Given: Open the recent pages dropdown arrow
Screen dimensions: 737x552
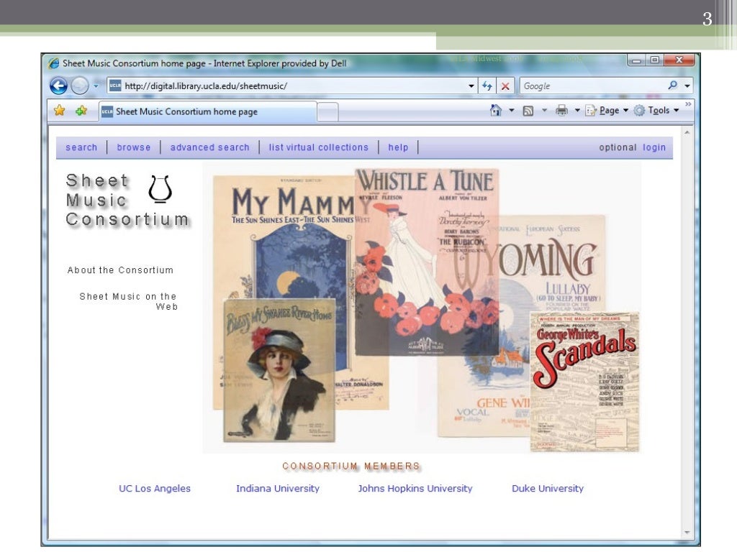Looking at the screenshot, I should 96,86.
